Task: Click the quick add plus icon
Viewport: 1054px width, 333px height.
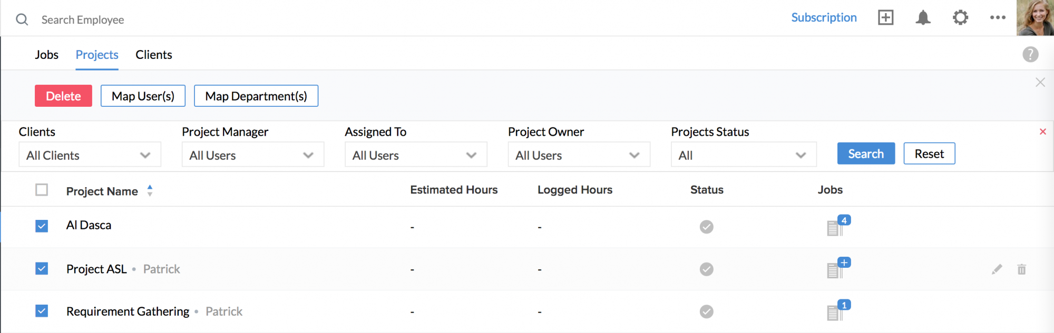Action: coord(885,18)
